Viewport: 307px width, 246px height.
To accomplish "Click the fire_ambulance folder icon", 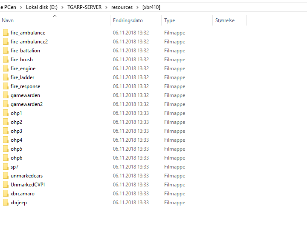I will 6,33.
